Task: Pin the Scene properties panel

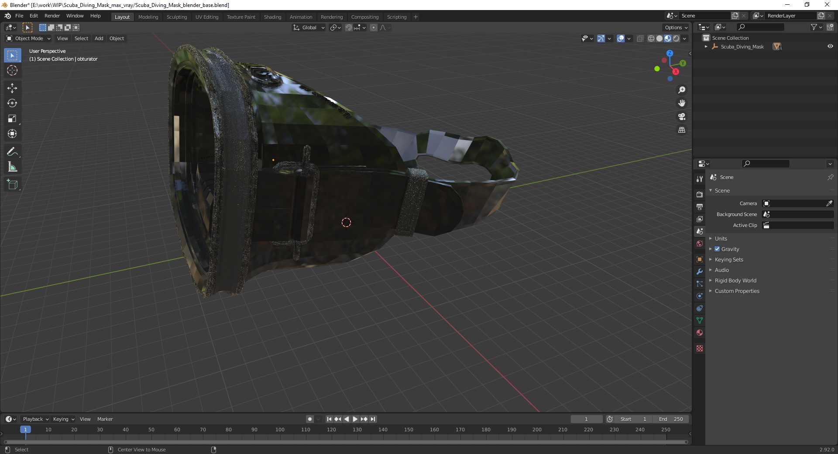Action: [x=830, y=177]
